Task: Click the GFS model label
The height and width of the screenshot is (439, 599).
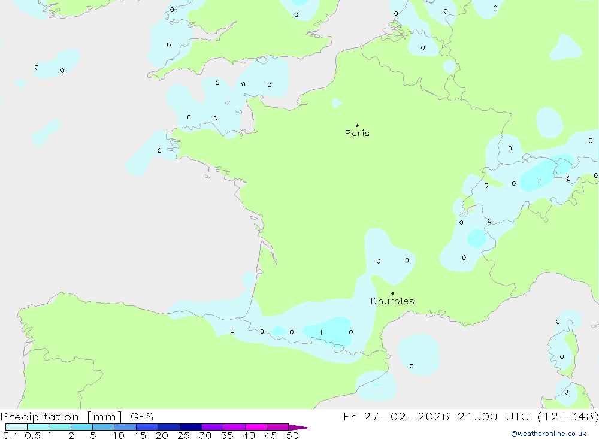Action: point(141,417)
